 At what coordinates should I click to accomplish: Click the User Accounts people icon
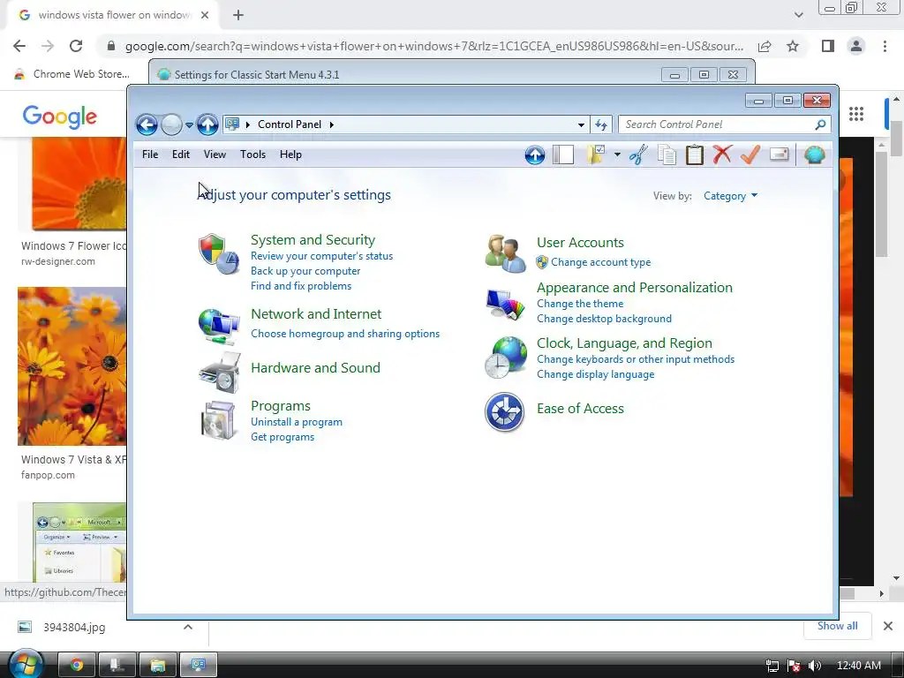(505, 253)
